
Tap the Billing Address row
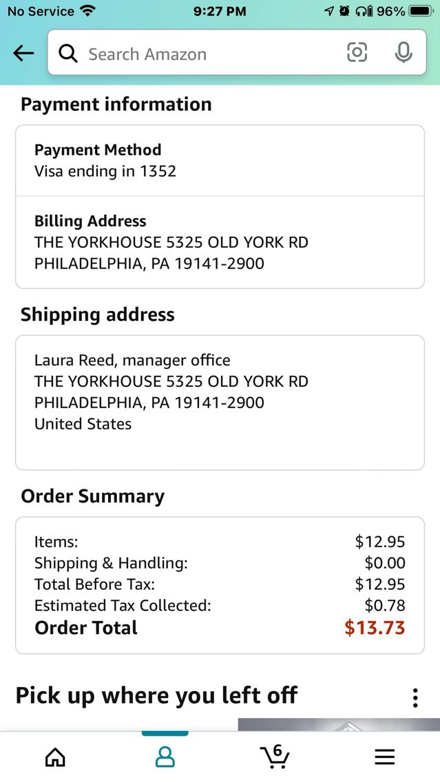(x=220, y=242)
